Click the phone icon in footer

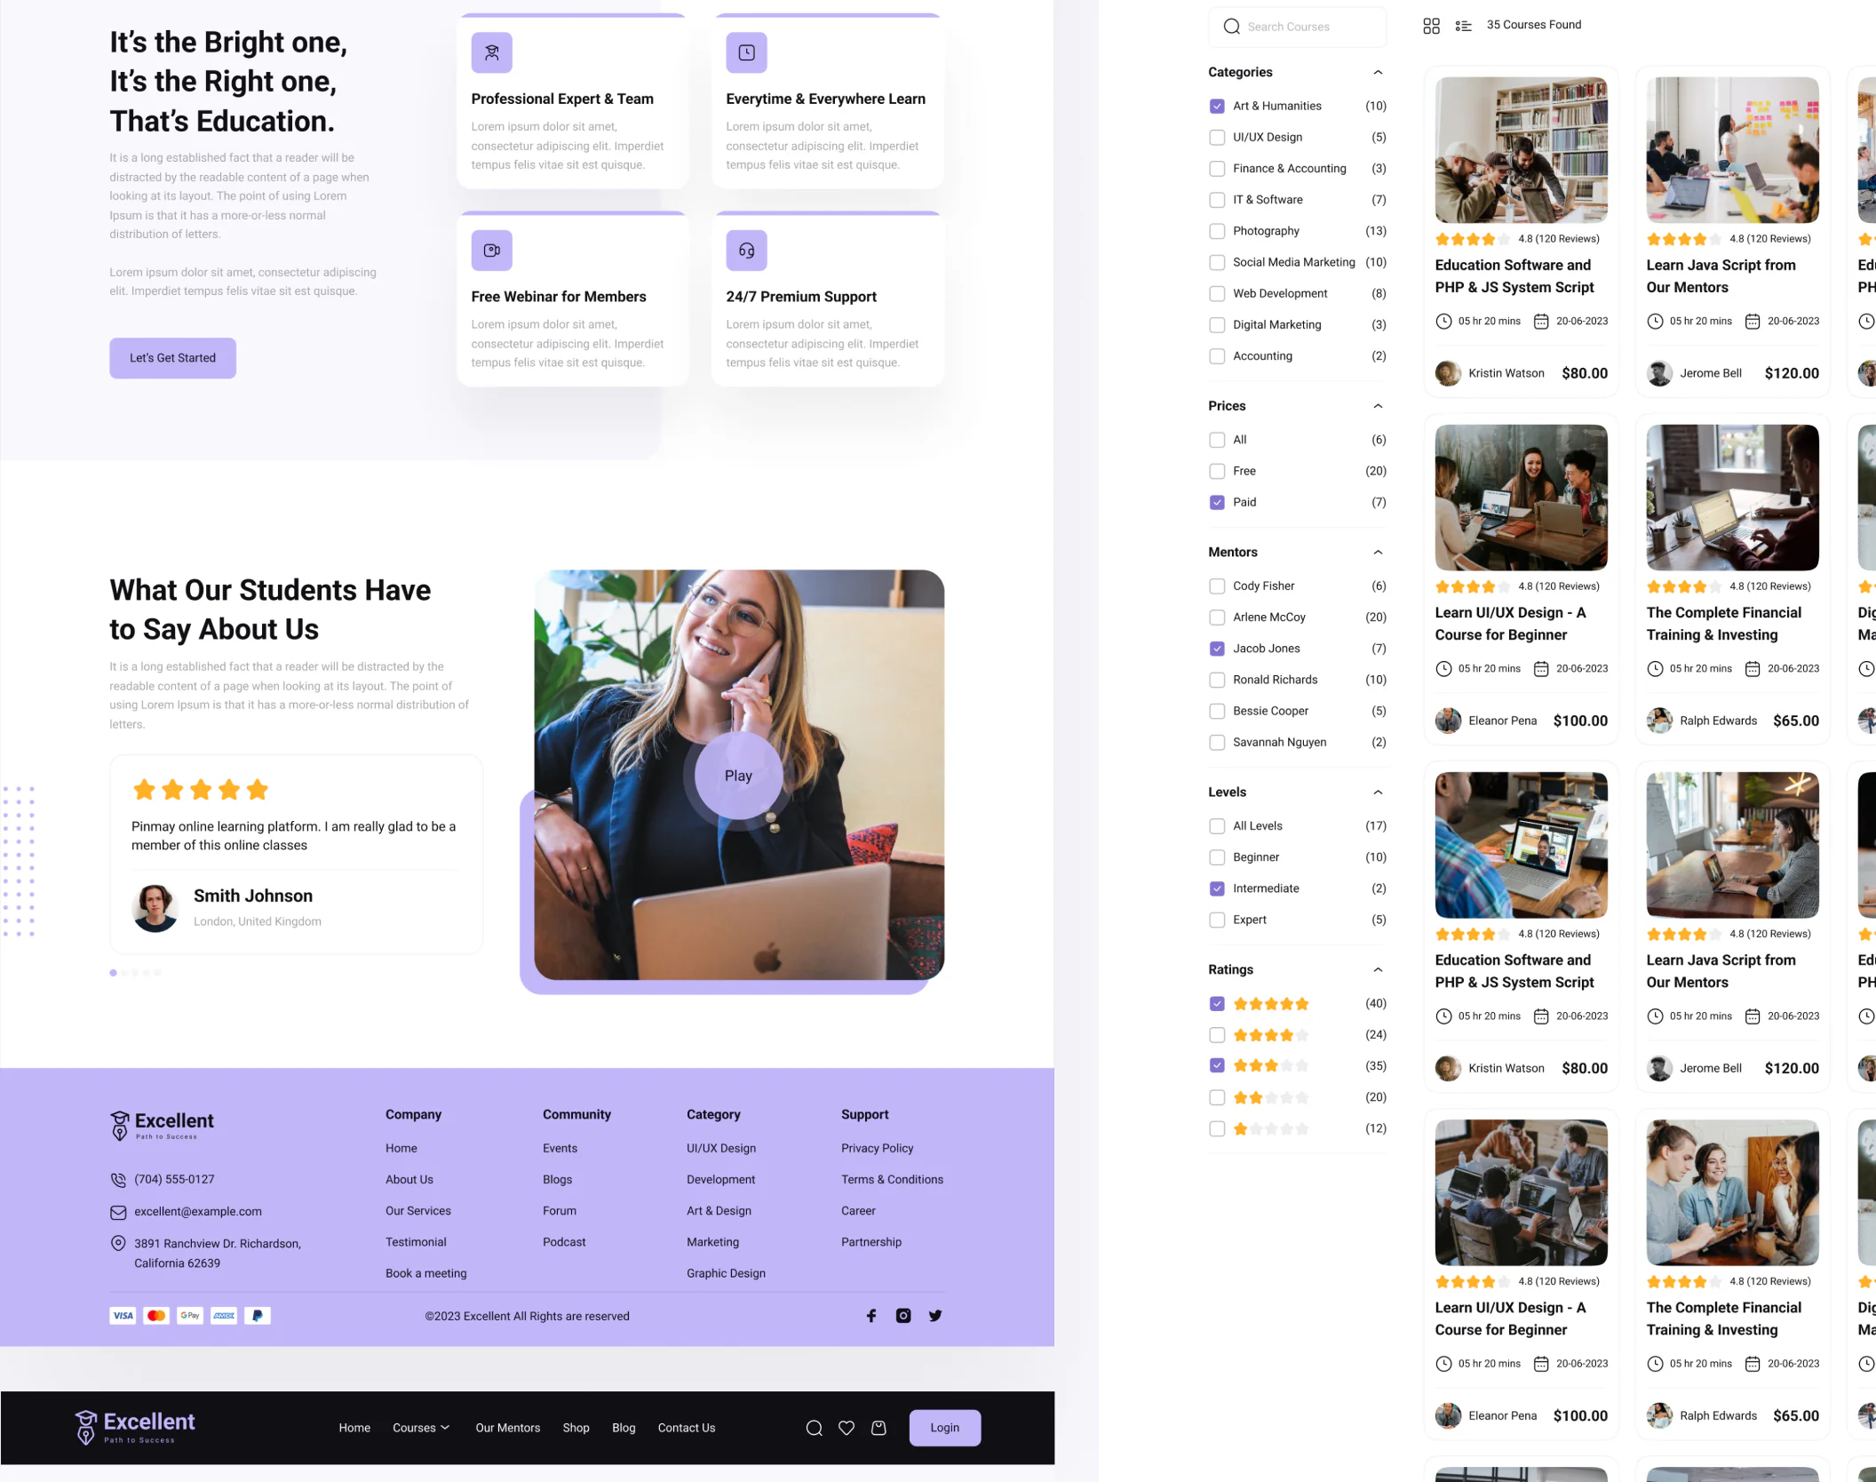pos(118,1180)
